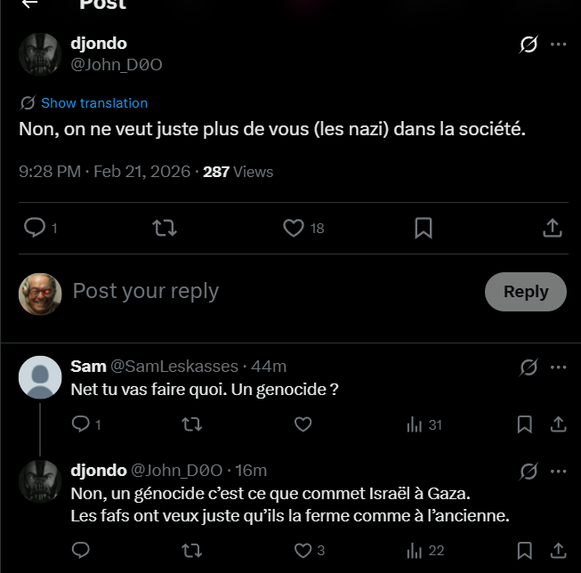
Task: Open @SamLeskasses profile handle
Action: click(x=173, y=367)
